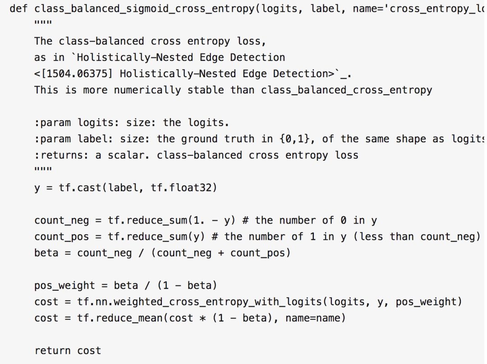The width and height of the screenshot is (487, 364).
Task: Click the 'Holistically-Nested Edge Detection' title text
Action: tap(181, 57)
